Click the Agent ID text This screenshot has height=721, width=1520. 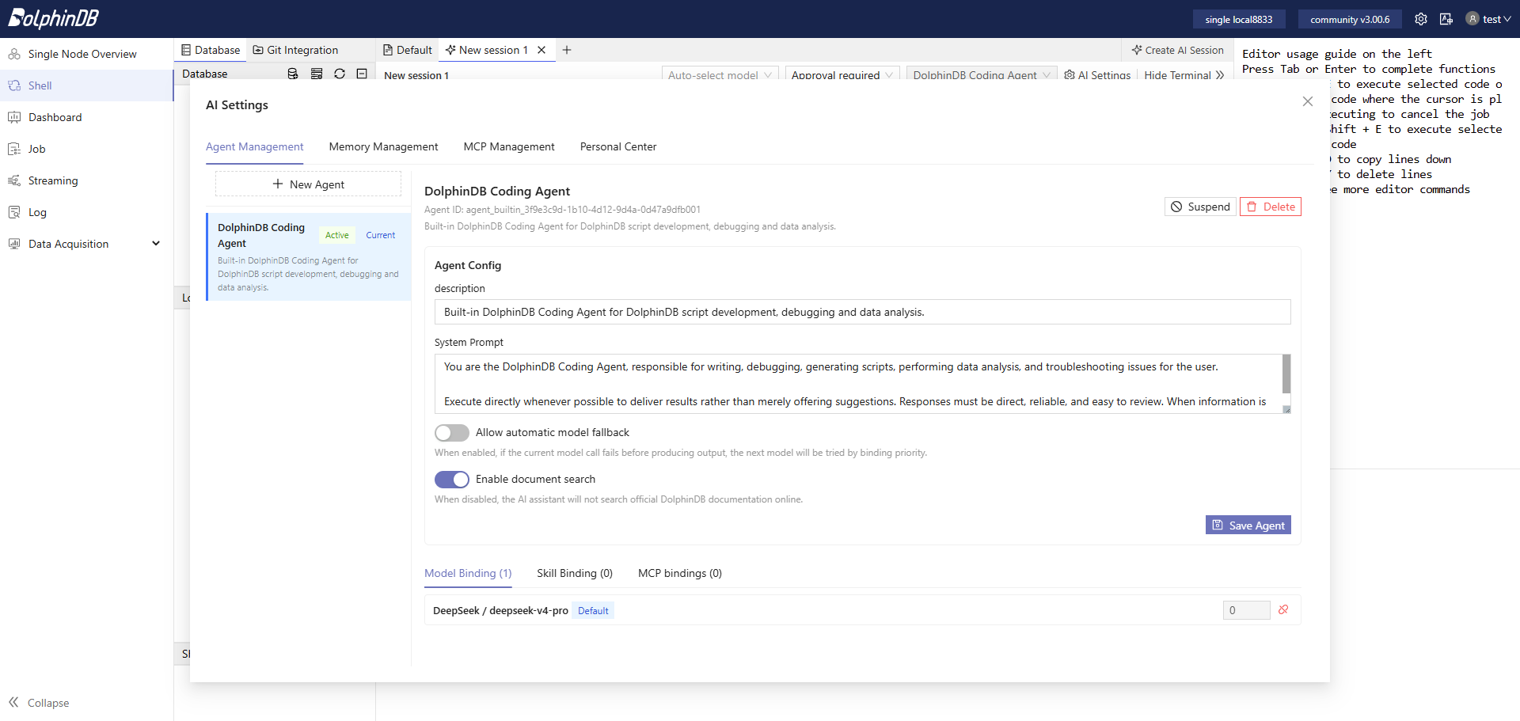pos(562,210)
